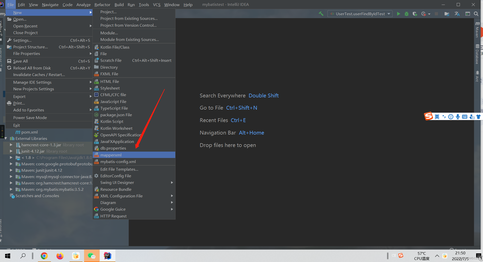Expand Maven: junit:junit:4.12 node
Screen dimensions: 483x262
click(11, 170)
